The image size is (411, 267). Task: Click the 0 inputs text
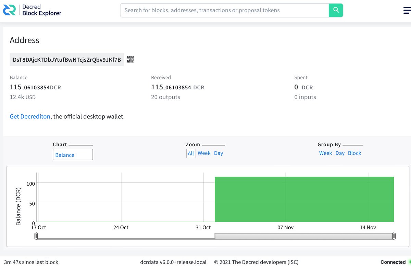click(x=305, y=97)
